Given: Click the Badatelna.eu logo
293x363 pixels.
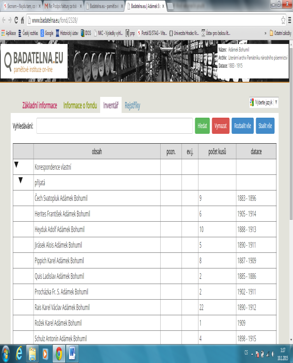Looking at the screenshot, I should pos(34,61).
